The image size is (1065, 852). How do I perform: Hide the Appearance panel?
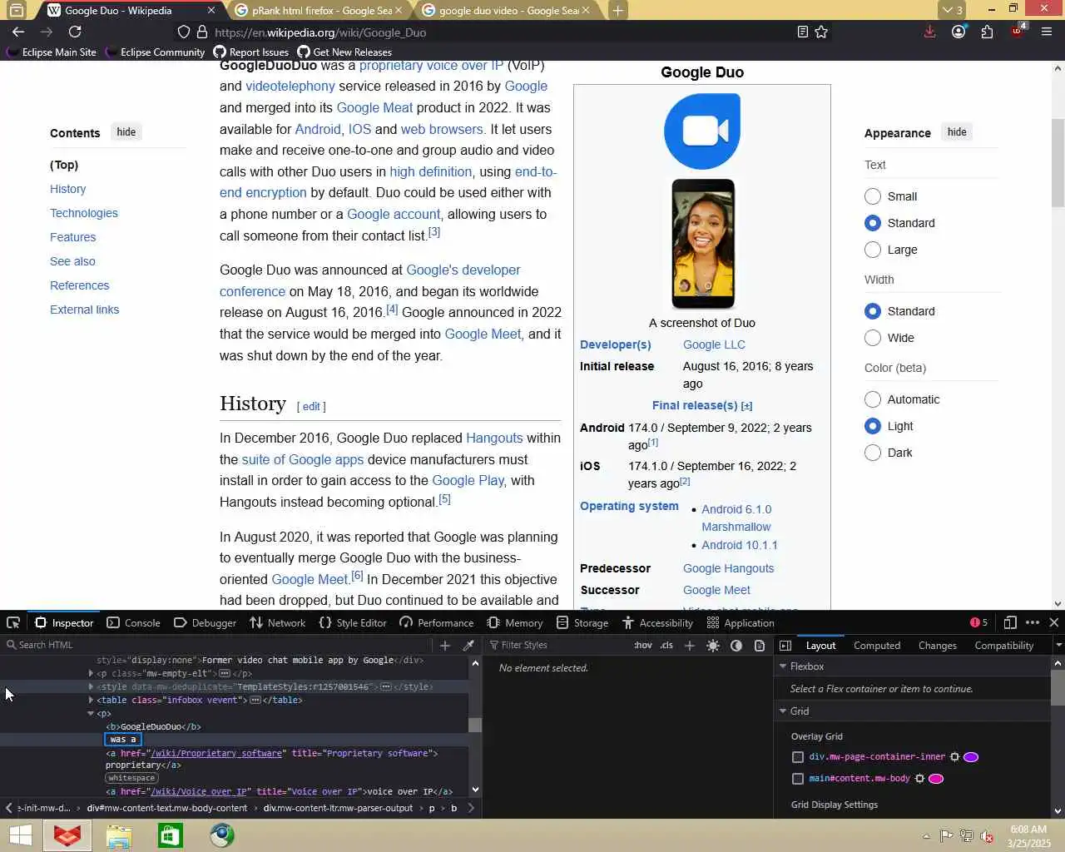[x=957, y=132]
